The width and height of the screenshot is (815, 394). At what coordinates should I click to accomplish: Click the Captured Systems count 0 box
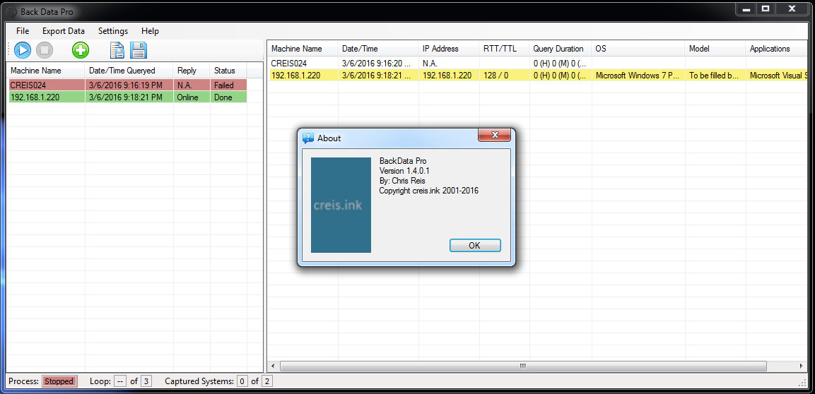tap(242, 381)
